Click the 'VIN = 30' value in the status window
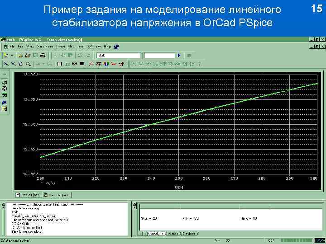Image resolution: width=326 pixels, height=244 pixels. 190,219
